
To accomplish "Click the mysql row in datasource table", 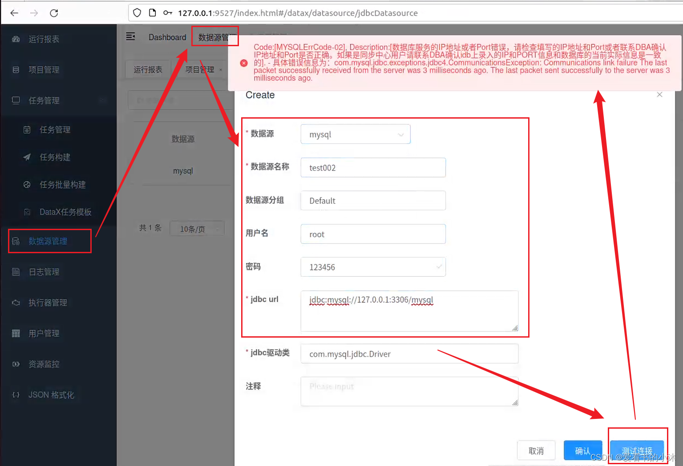I will [x=183, y=171].
